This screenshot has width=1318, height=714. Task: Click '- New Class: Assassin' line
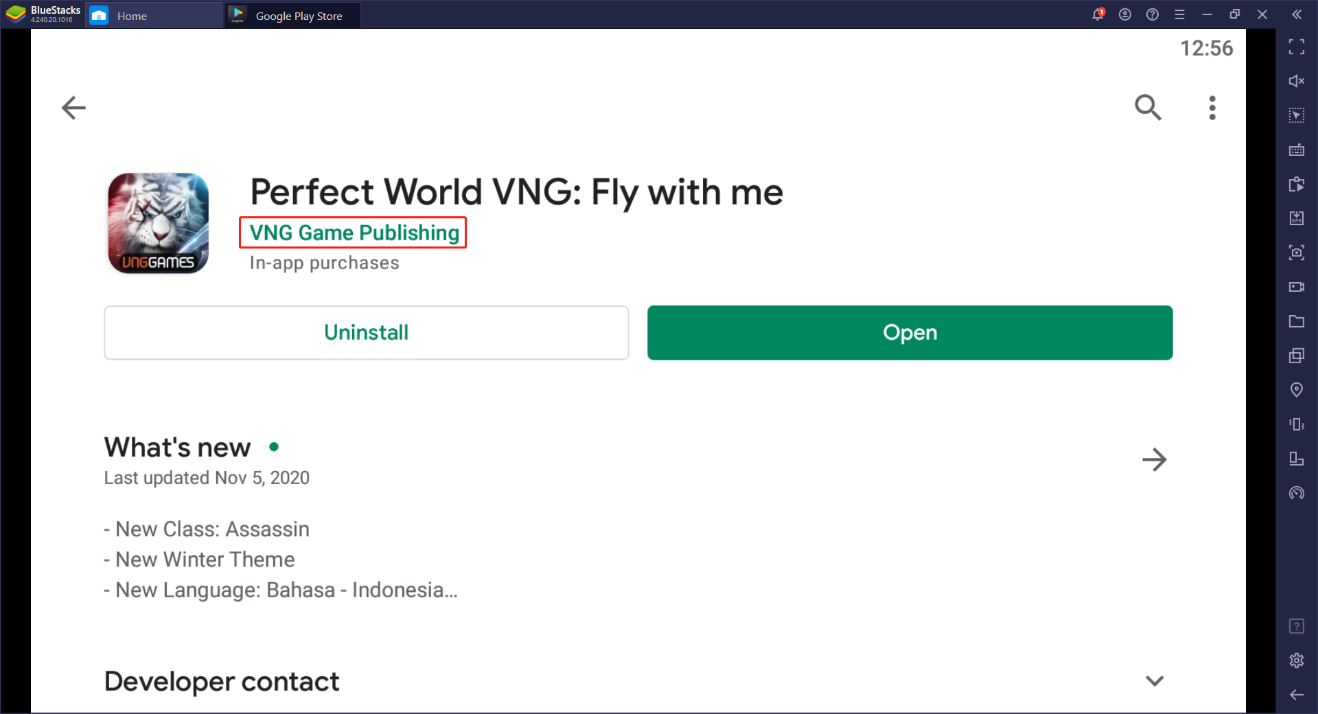click(x=207, y=529)
